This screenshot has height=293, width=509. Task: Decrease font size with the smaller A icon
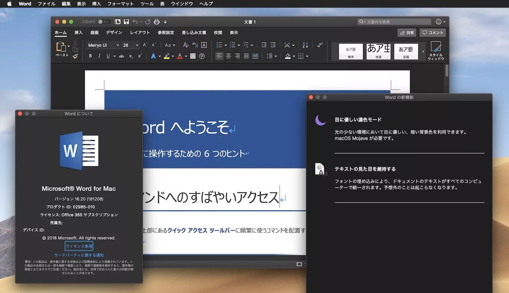point(153,45)
